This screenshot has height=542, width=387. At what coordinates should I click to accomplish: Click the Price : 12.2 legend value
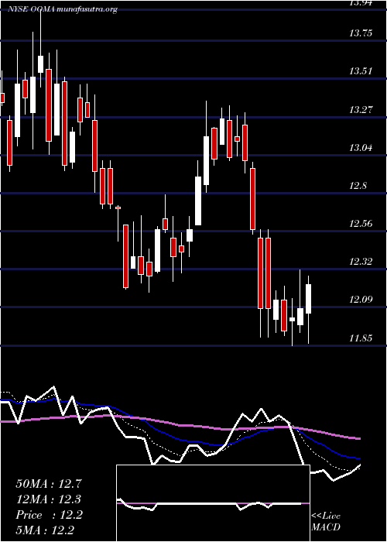tap(49, 515)
